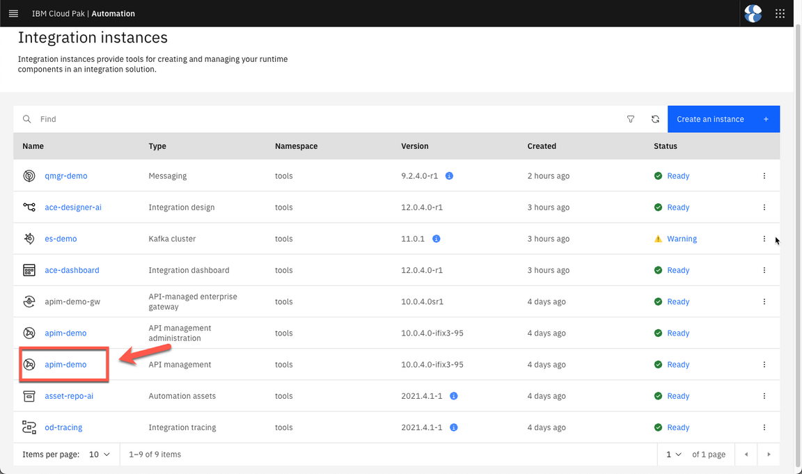Click Create an instance button
Viewport: 802px width, 474px height.
pyautogui.click(x=723, y=119)
